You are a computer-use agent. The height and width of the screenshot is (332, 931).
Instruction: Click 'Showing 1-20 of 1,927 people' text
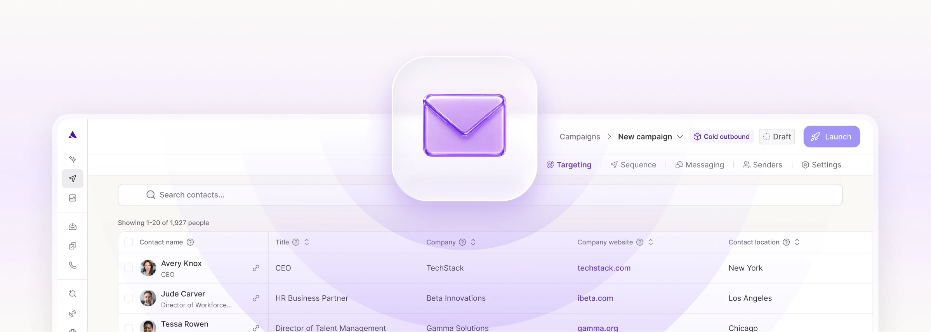(163, 223)
